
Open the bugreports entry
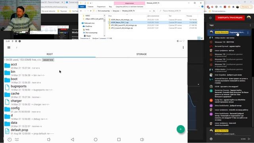pyautogui.click(x=96, y=88)
